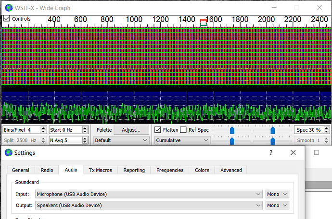Switch to the Colors tab

[x=202, y=170]
